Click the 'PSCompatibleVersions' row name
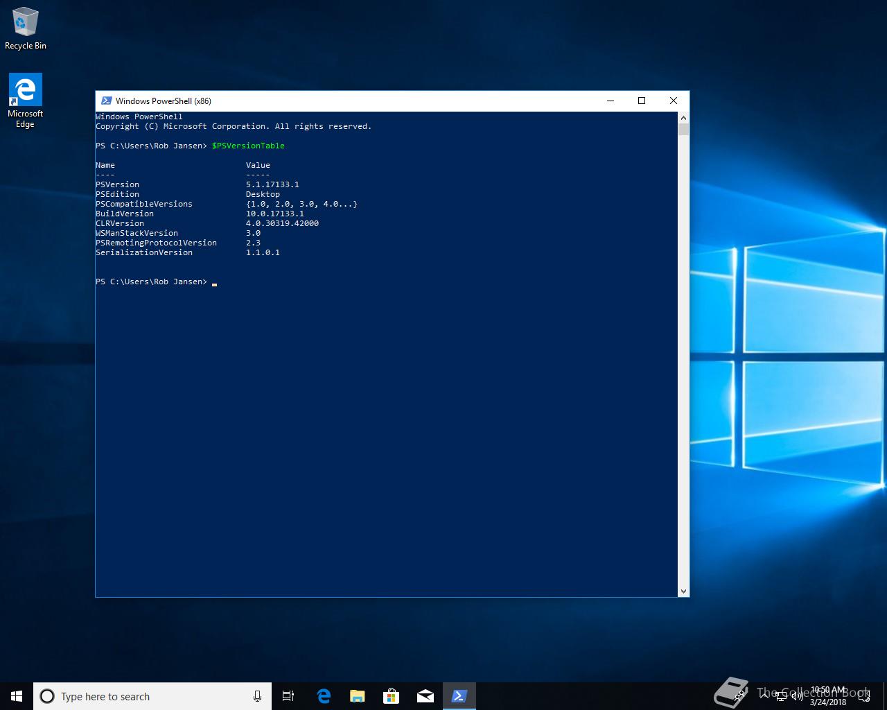Screen dimensions: 887x710 144,204
